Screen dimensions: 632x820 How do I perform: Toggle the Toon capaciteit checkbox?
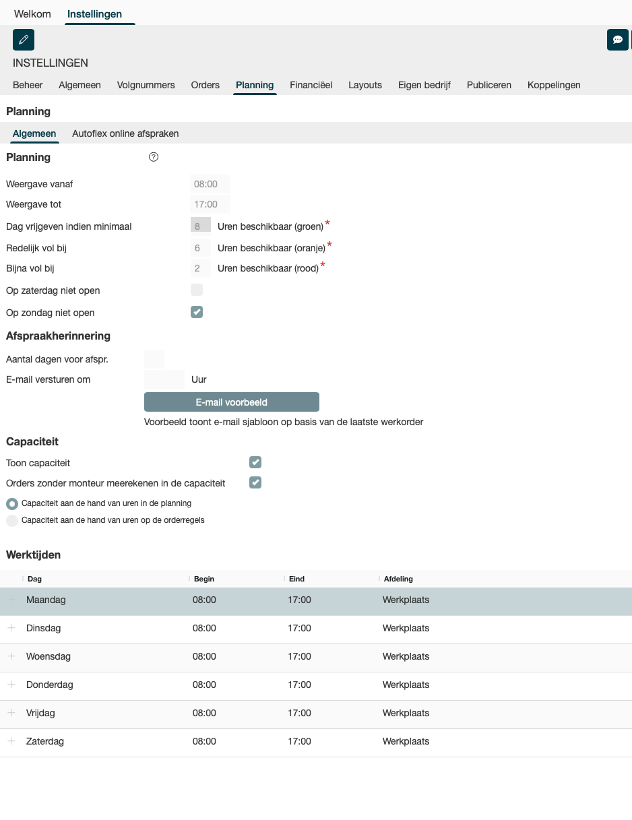[255, 462]
